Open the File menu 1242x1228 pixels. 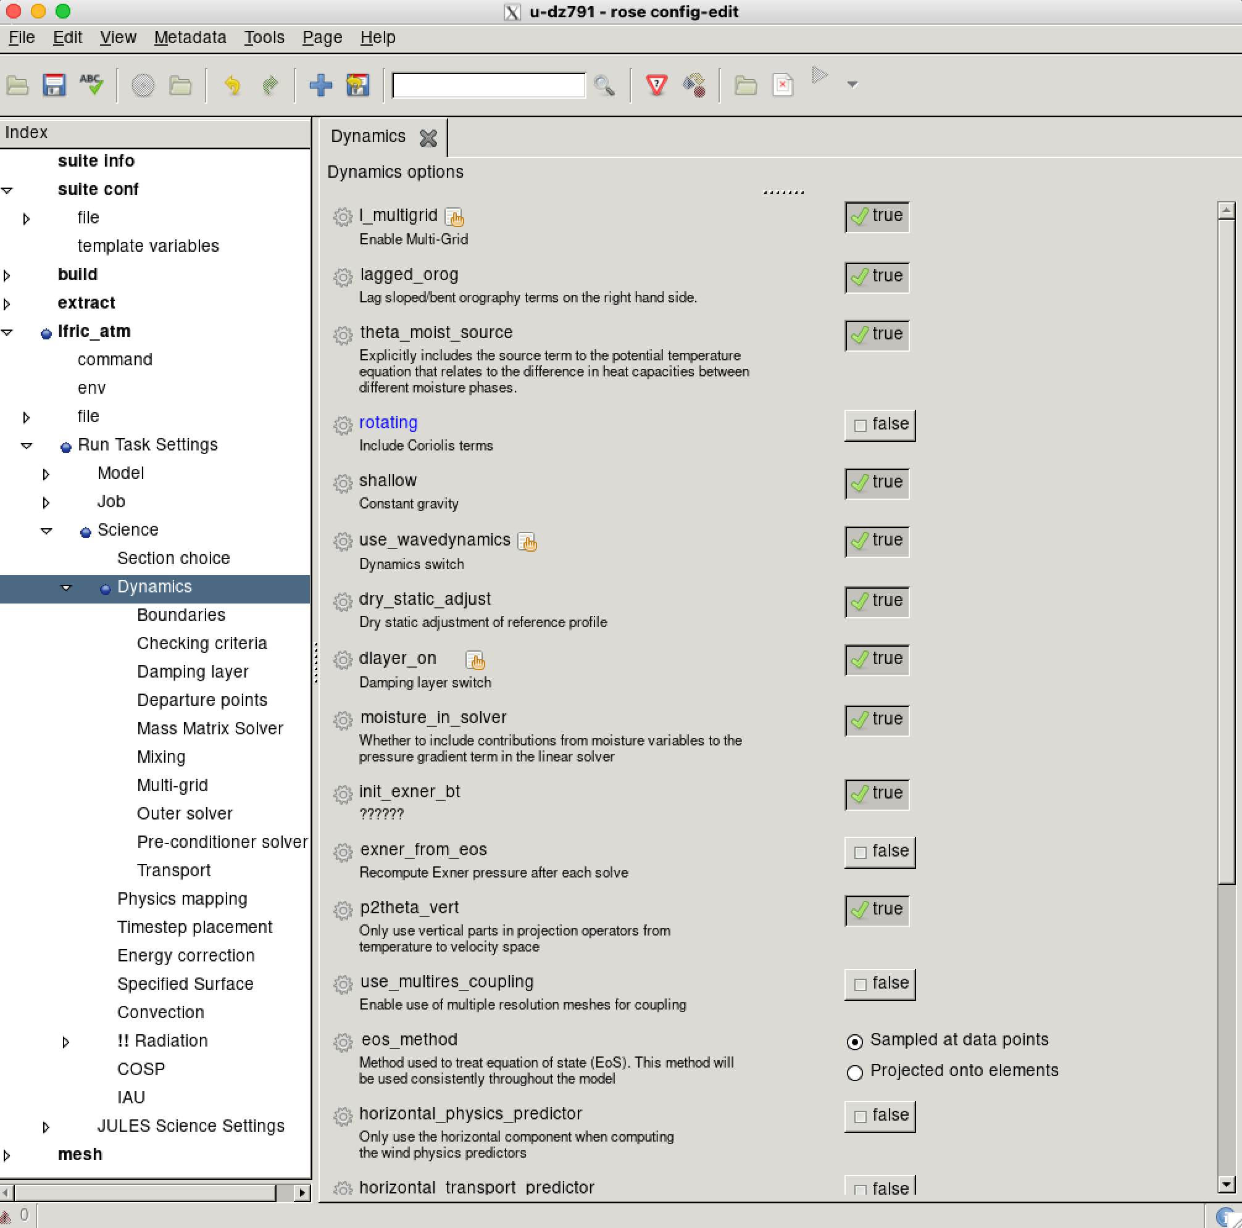click(x=21, y=37)
